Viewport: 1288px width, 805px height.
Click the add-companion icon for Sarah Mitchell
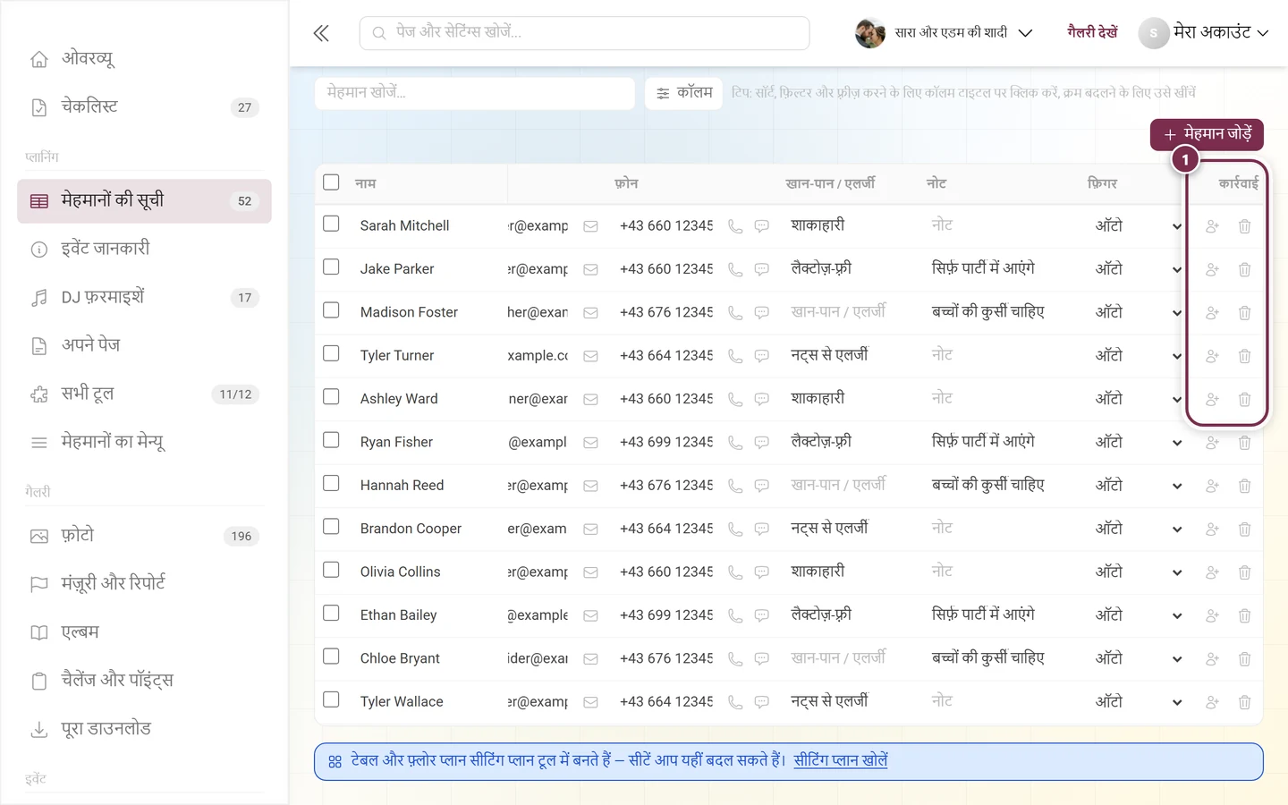point(1212,226)
